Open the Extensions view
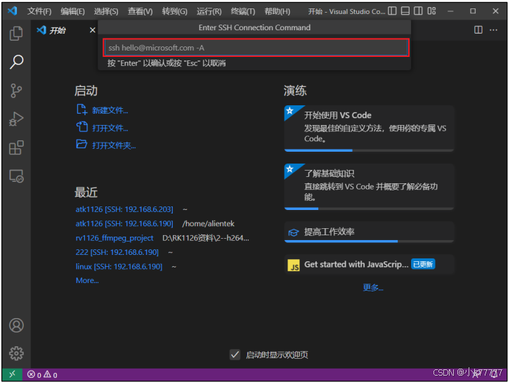The height and width of the screenshot is (382, 515). (x=16, y=147)
